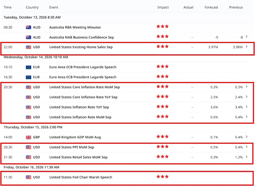Show details chevron for UK GDP MoM Aug
Screen dimensions: 255x186
coord(247,137)
